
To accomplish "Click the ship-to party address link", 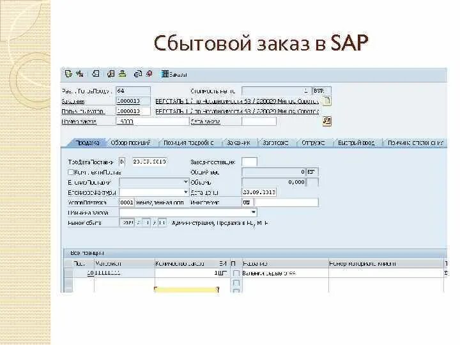I will pos(237,111).
